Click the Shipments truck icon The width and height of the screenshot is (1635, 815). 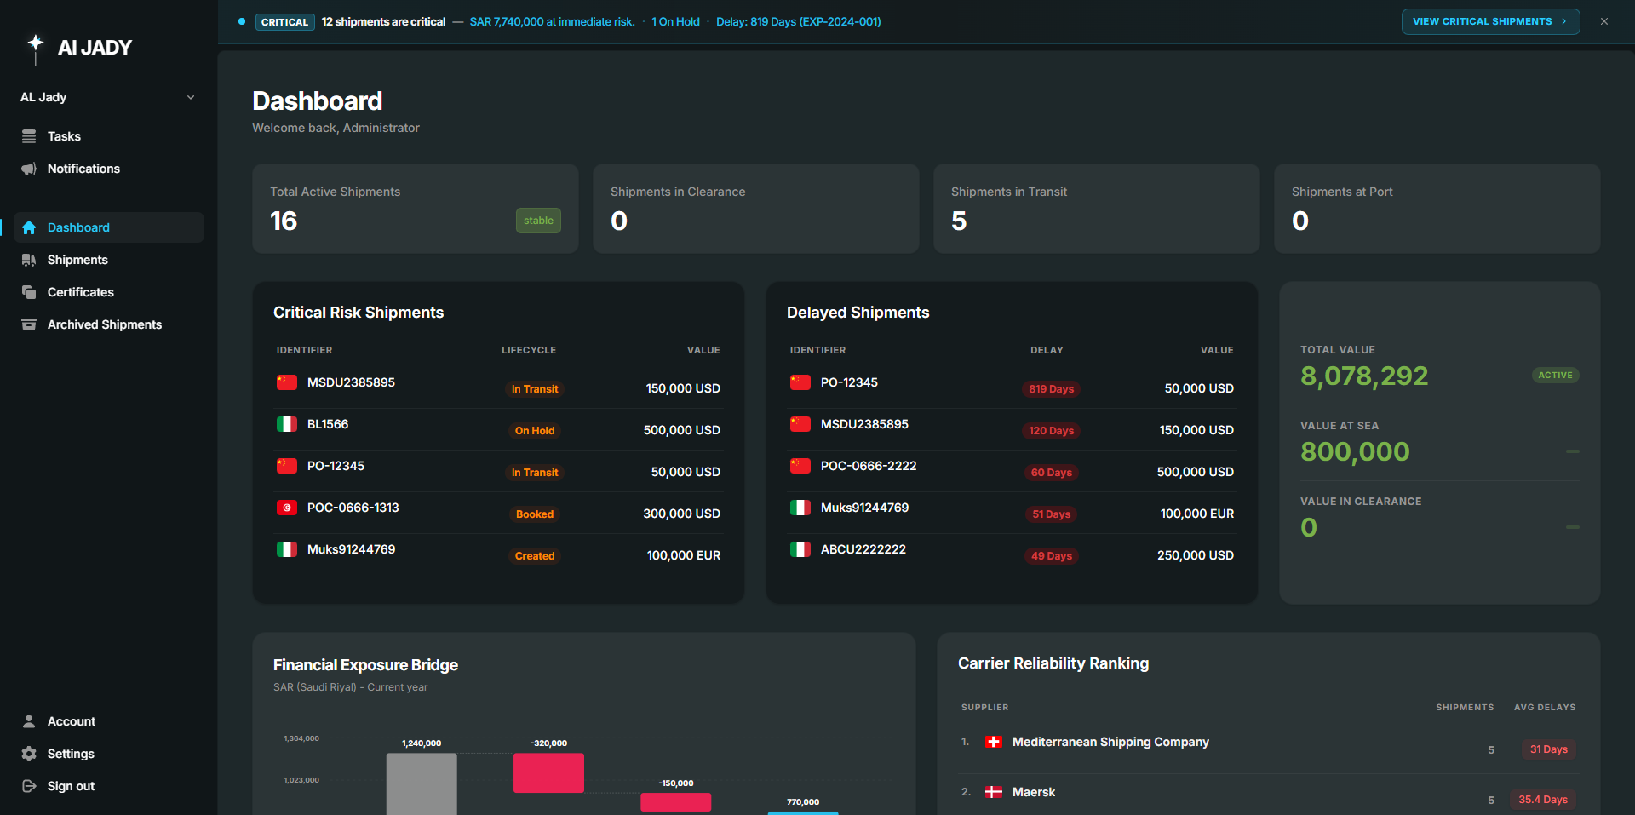29,260
